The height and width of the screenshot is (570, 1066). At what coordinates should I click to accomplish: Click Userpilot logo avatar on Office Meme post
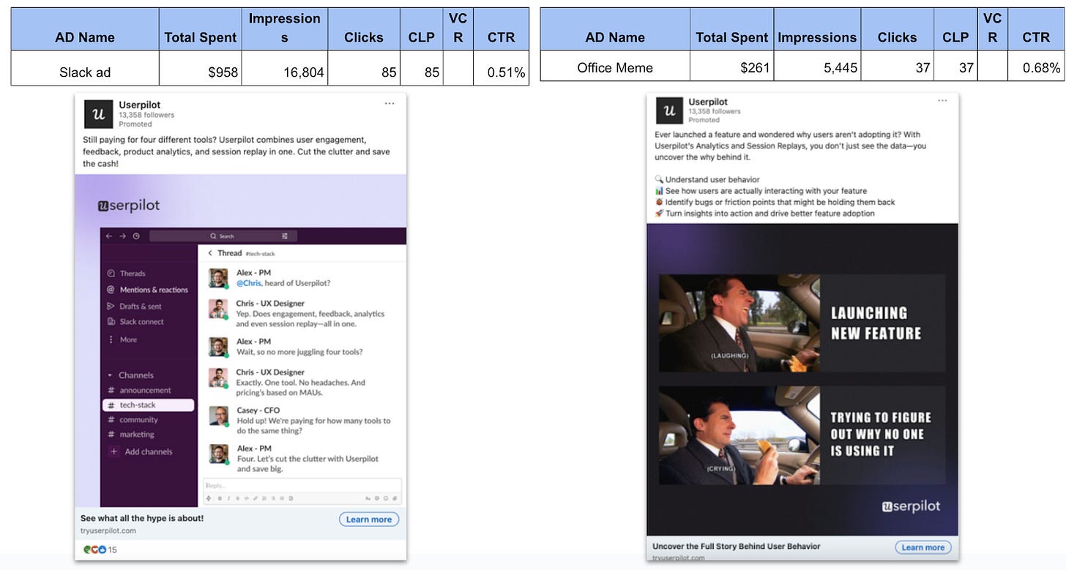(x=668, y=110)
